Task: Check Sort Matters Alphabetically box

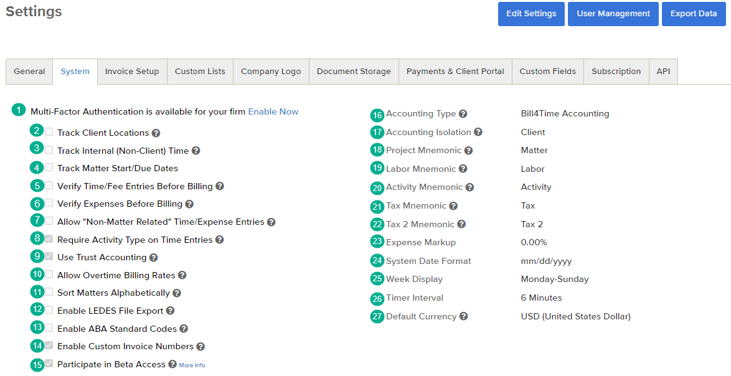Action: tap(49, 292)
